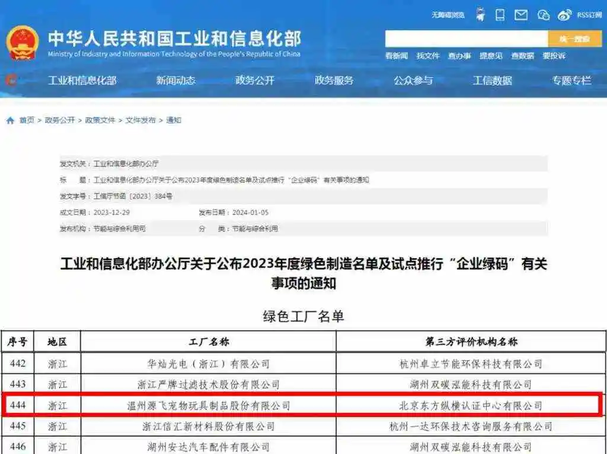
Task: Click the red icon left of navigation bar
Action: coord(11,80)
